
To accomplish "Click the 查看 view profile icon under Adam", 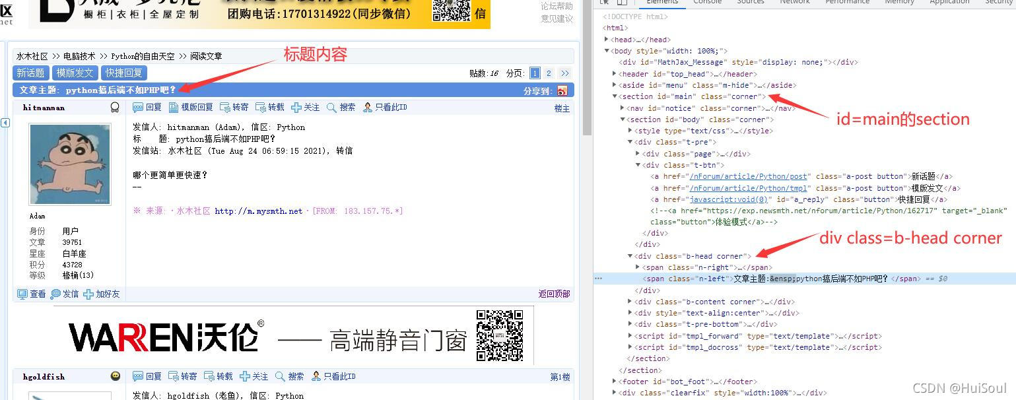I will 22,294.
